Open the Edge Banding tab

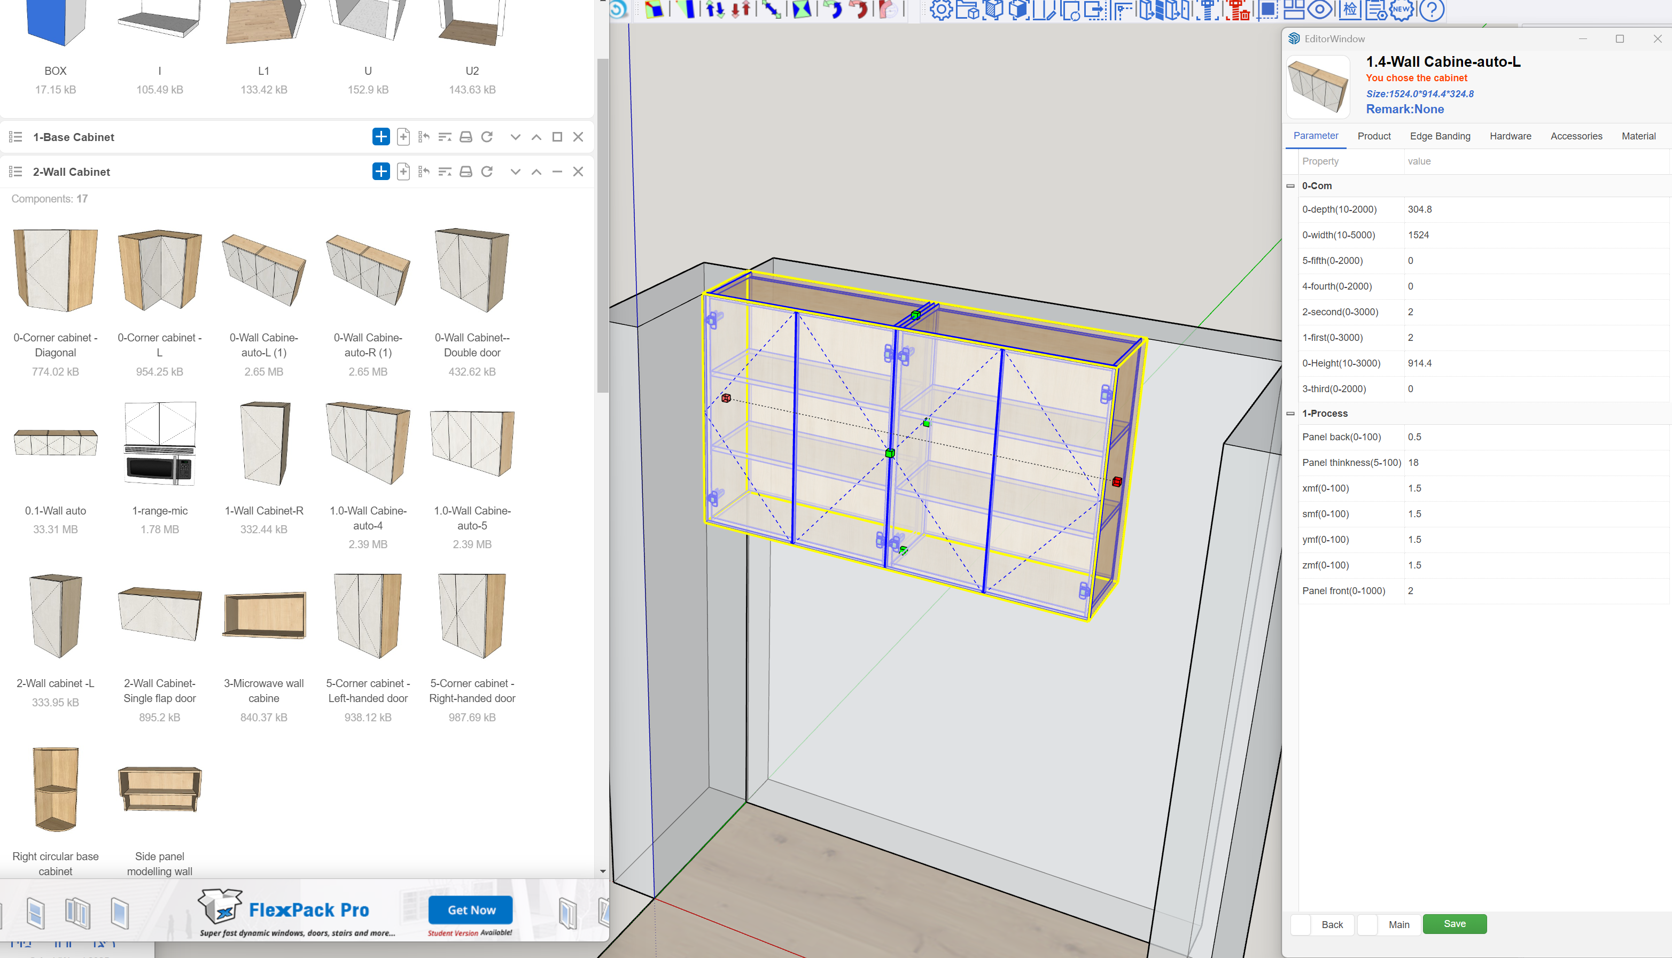[1441, 136]
